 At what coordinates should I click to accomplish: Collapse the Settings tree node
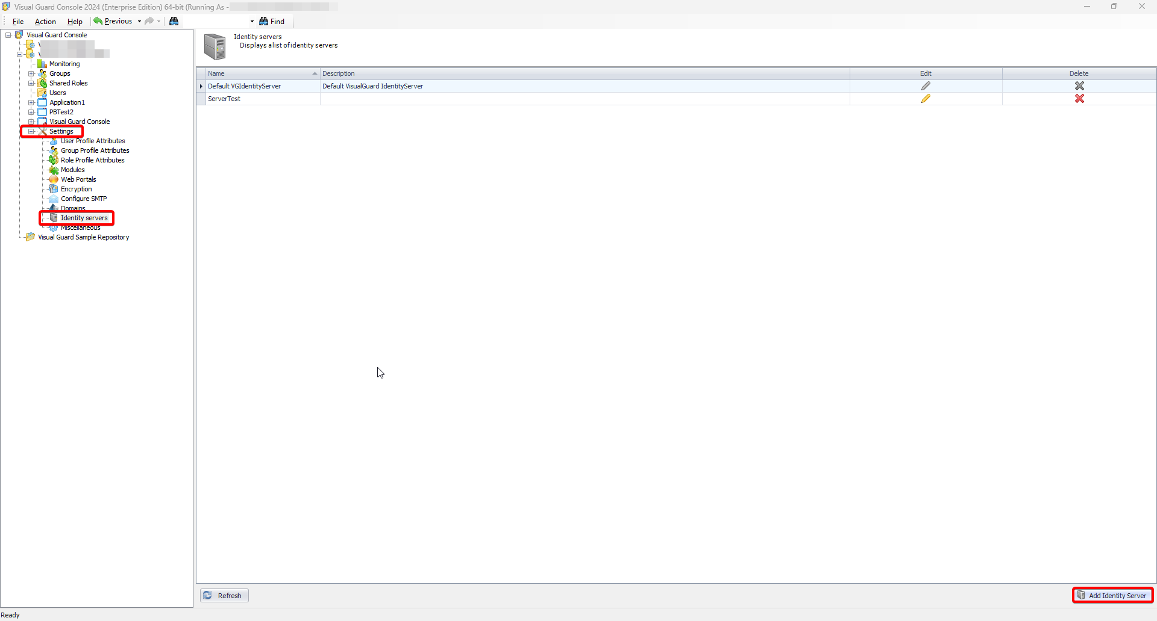[x=31, y=131]
